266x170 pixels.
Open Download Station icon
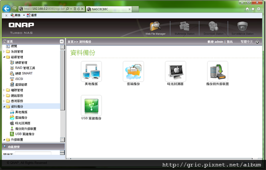click(x=214, y=28)
